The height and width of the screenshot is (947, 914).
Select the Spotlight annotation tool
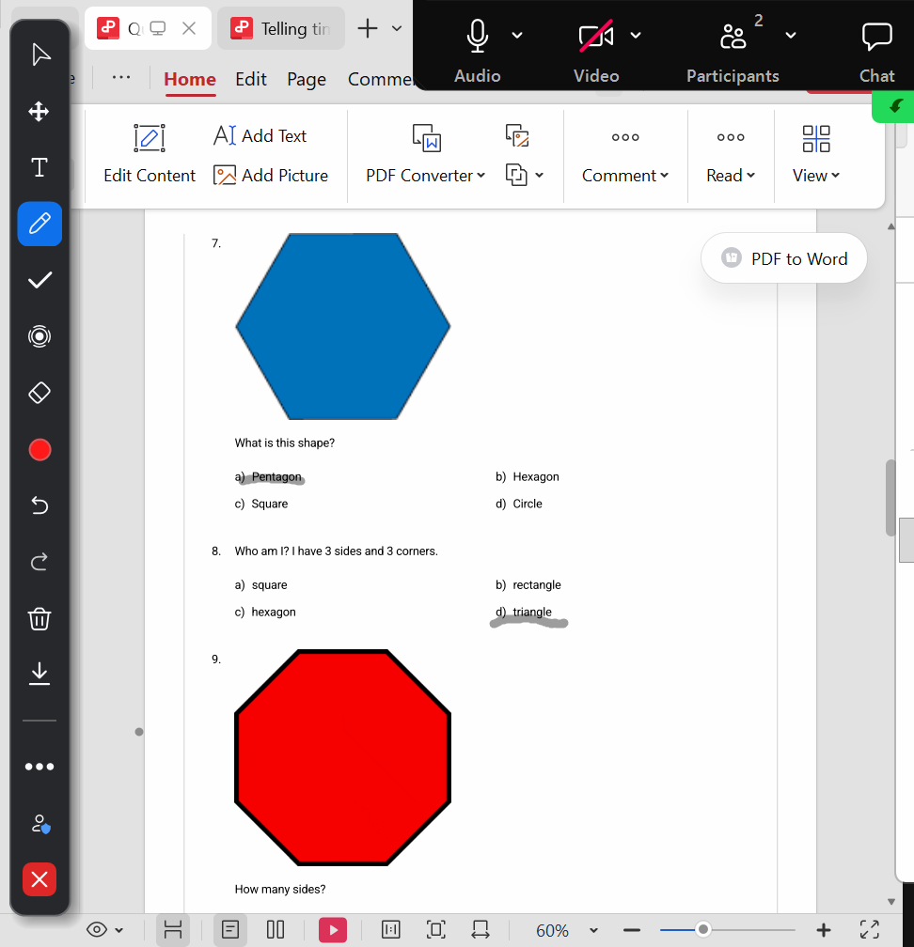tap(39, 336)
